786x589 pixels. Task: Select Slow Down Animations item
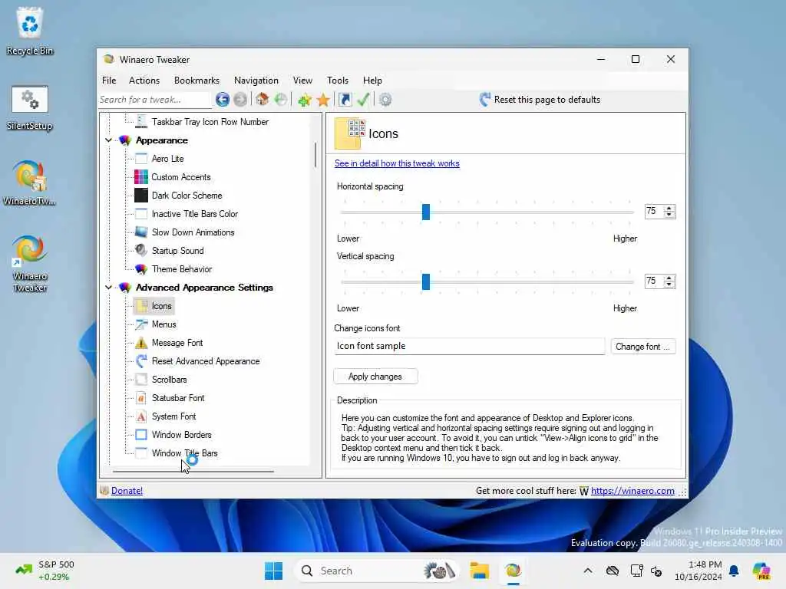click(x=193, y=232)
